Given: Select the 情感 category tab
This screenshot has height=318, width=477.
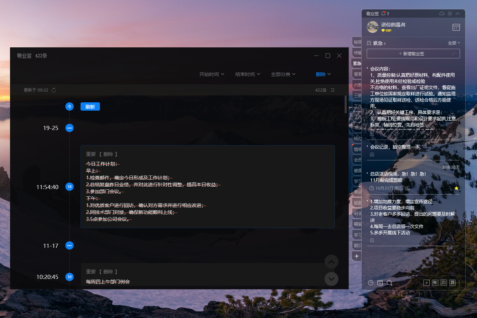Looking at the screenshot, I should (357, 149).
